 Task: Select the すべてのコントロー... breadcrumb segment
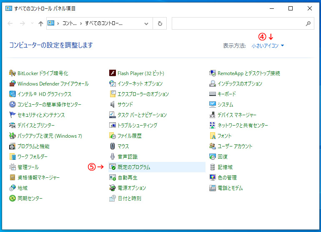pyautogui.click(x=104, y=23)
